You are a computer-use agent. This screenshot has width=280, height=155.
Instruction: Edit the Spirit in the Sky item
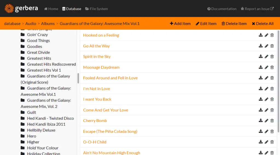pyautogui.click(x=266, y=56)
